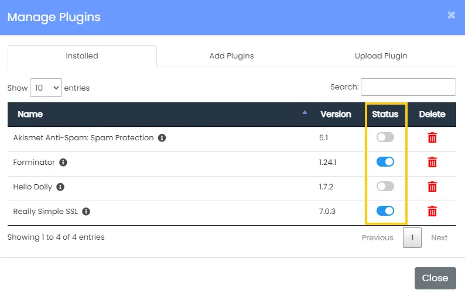The image size is (465, 297).
Task: Enable the Akismet Anti-Spam status toggle
Action: 385,137
